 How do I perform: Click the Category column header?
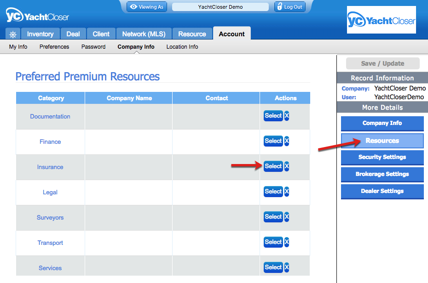coord(51,98)
